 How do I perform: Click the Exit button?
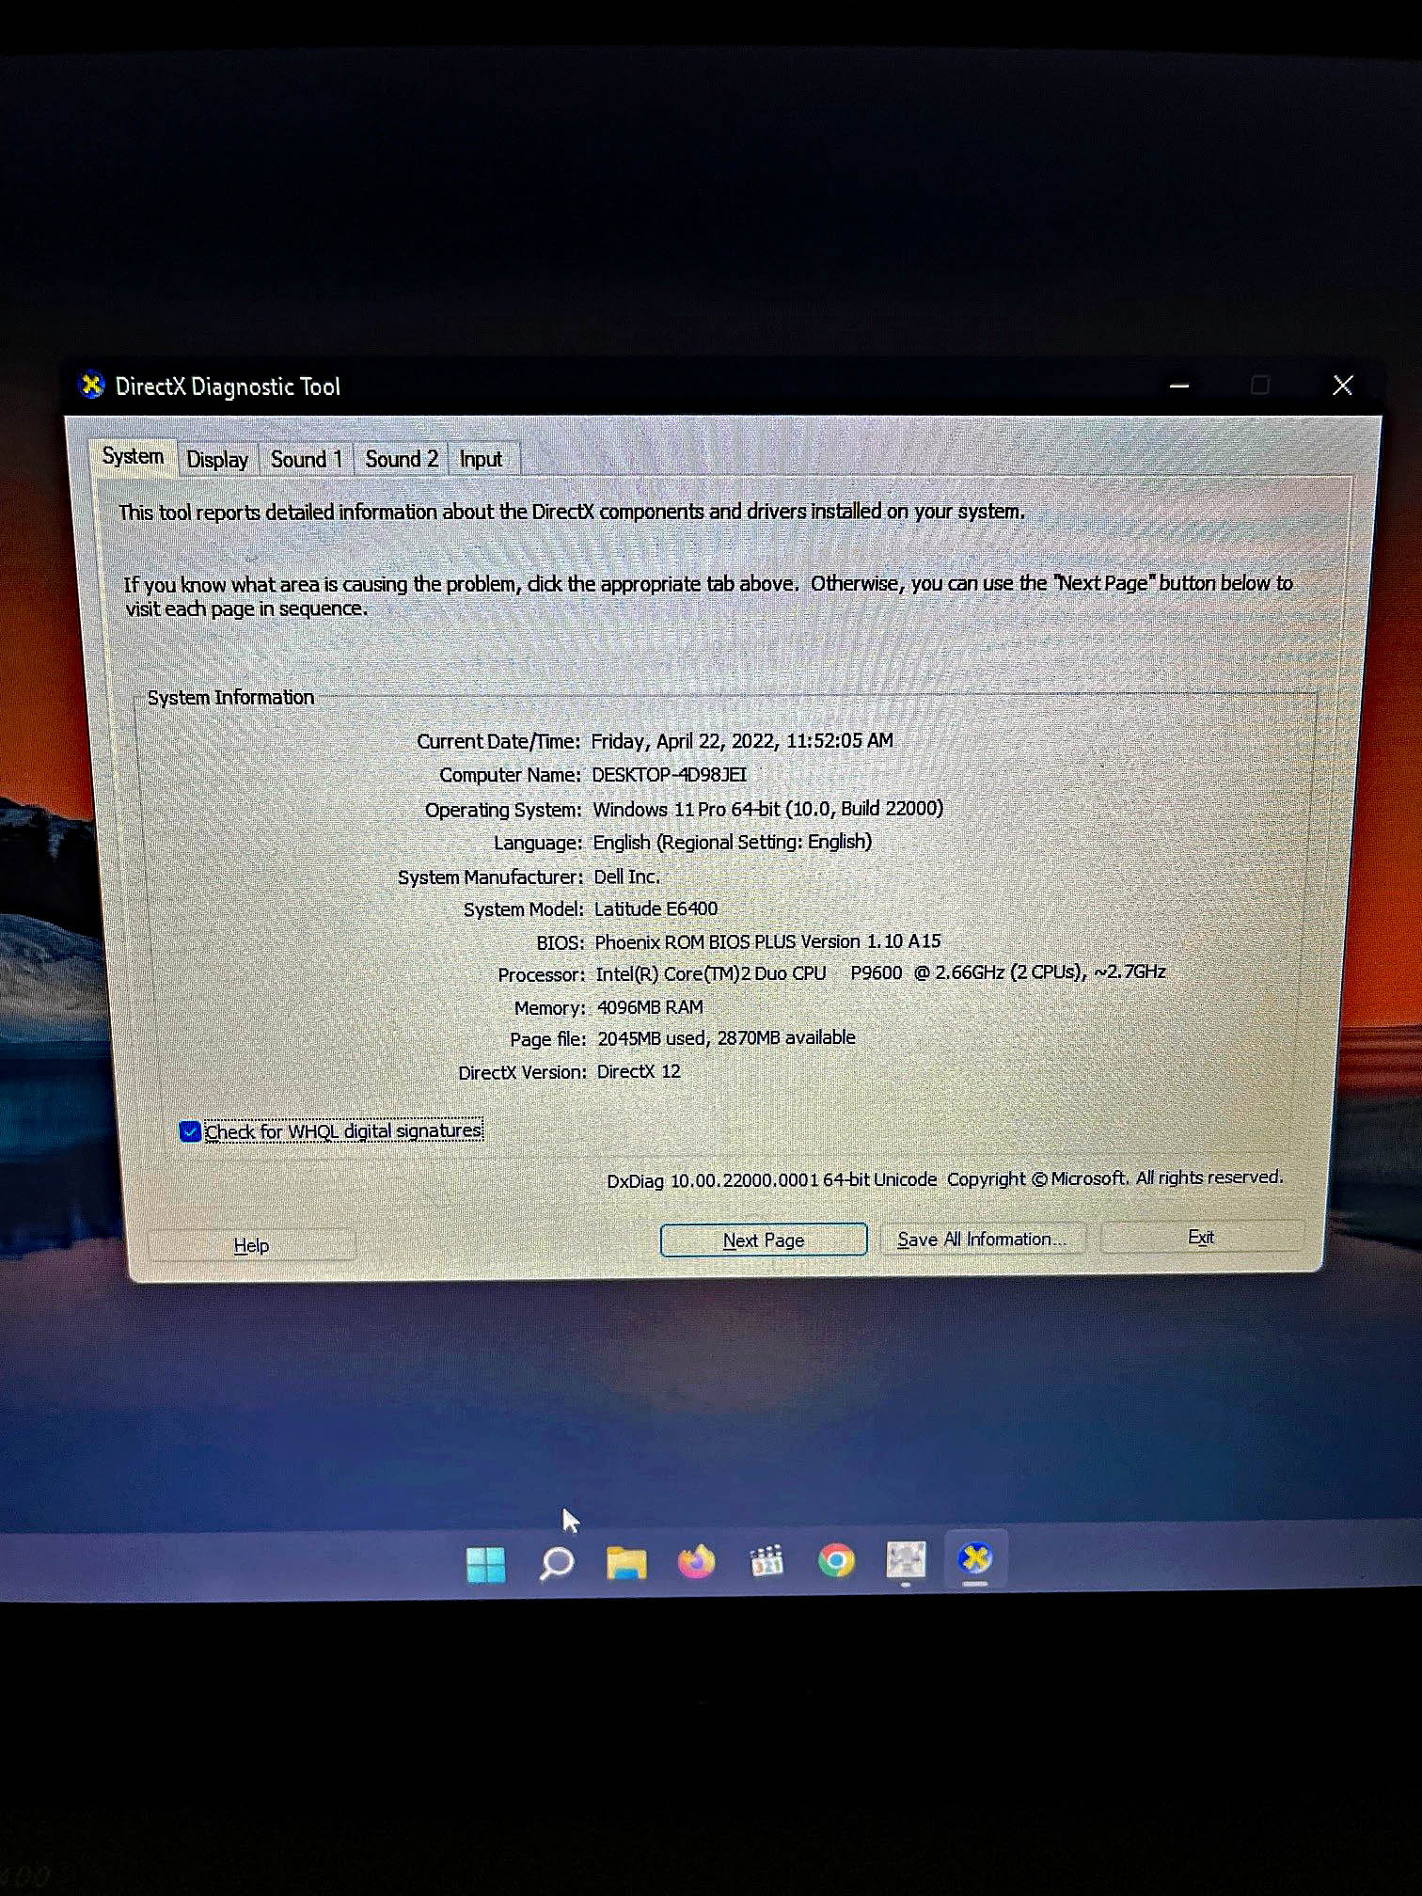[x=1201, y=1238]
